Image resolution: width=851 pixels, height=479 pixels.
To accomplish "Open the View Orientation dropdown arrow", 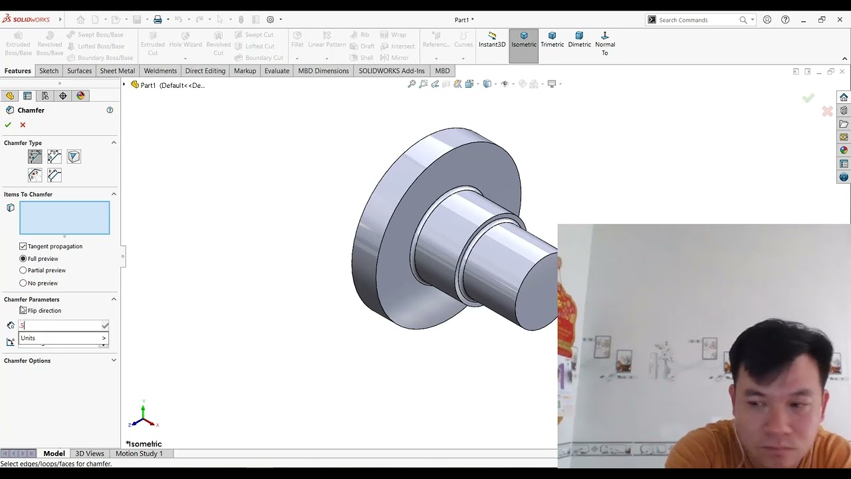I will click(x=477, y=84).
